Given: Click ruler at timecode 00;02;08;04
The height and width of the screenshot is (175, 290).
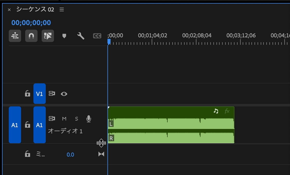Looking at the screenshot, I should click(197, 35).
